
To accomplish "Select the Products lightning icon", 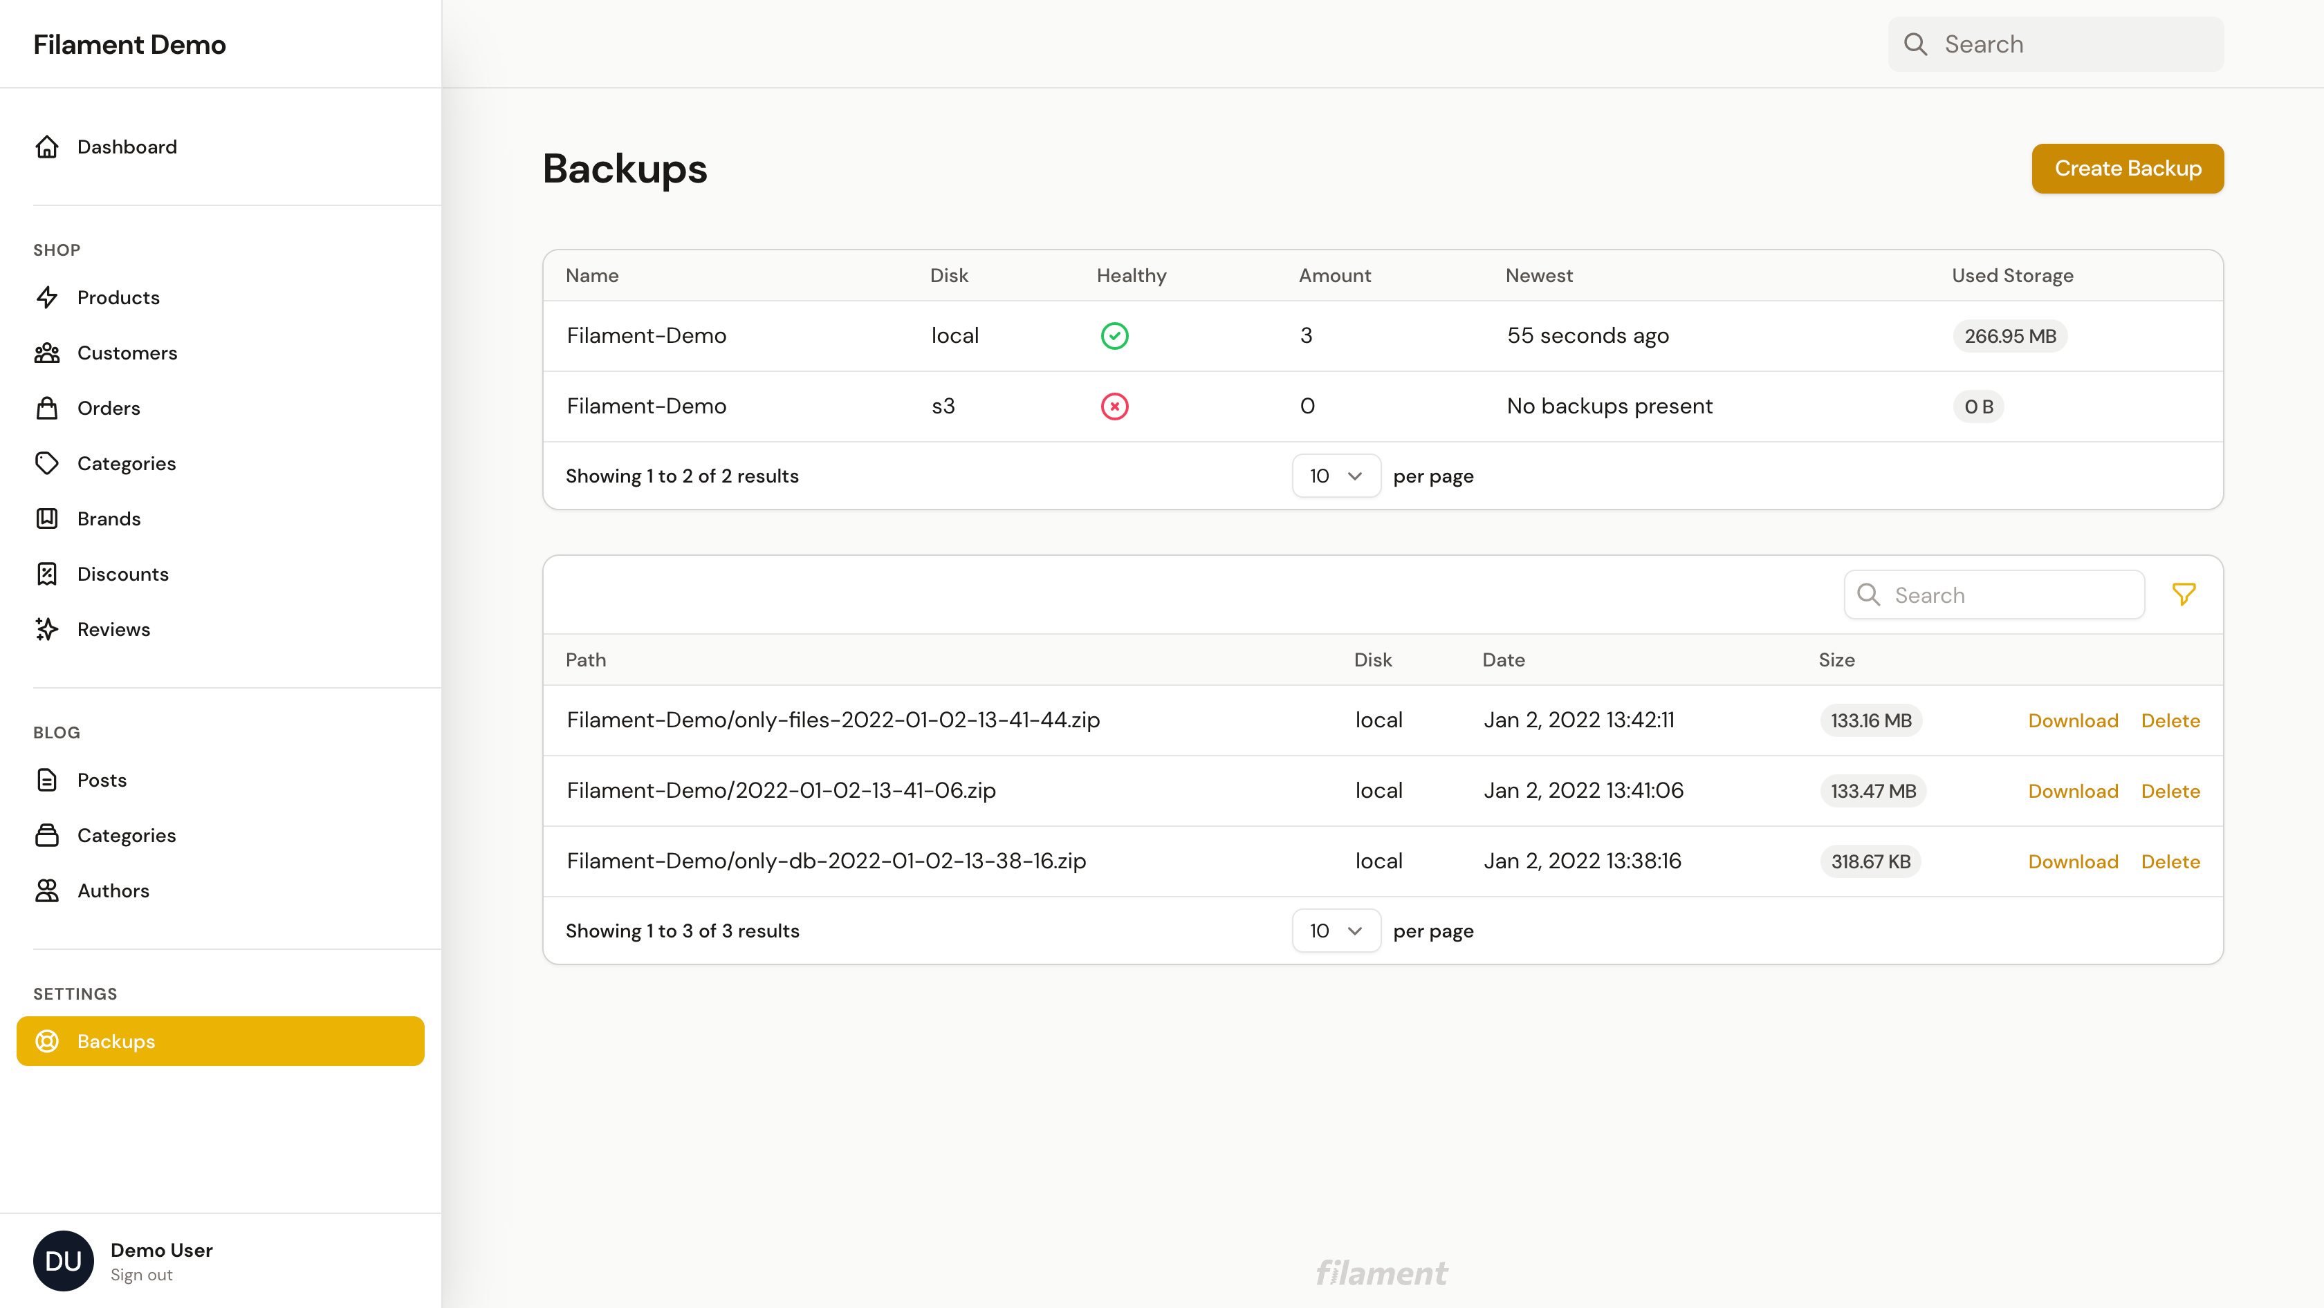I will click(x=48, y=297).
